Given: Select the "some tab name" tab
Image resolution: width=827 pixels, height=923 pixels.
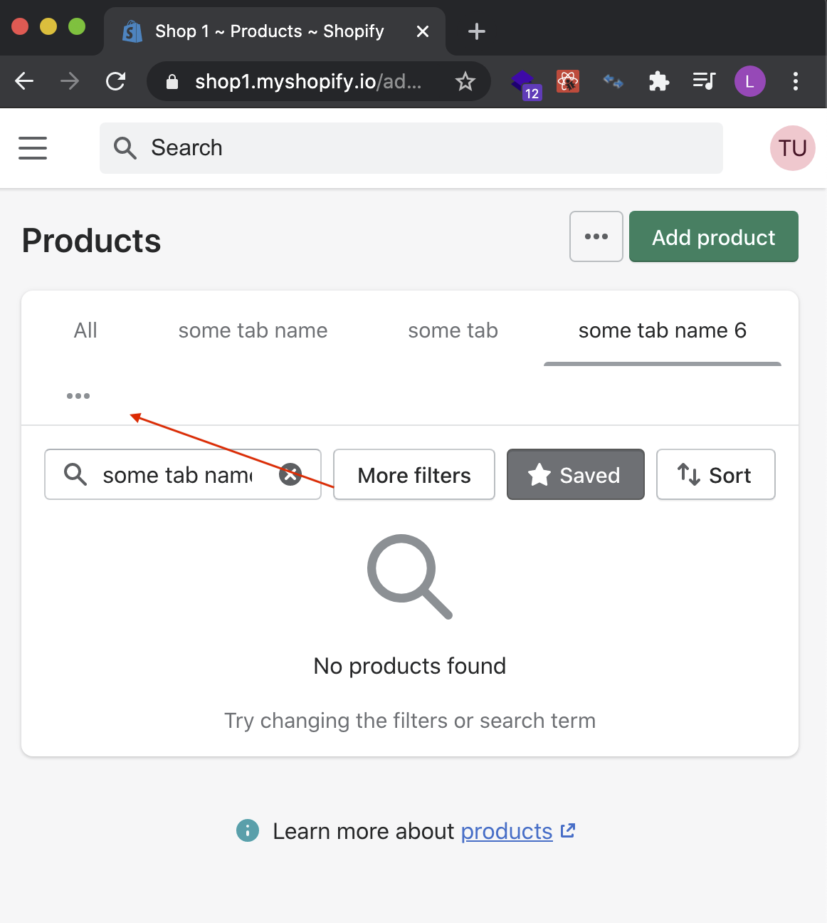Looking at the screenshot, I should [253, 330].
